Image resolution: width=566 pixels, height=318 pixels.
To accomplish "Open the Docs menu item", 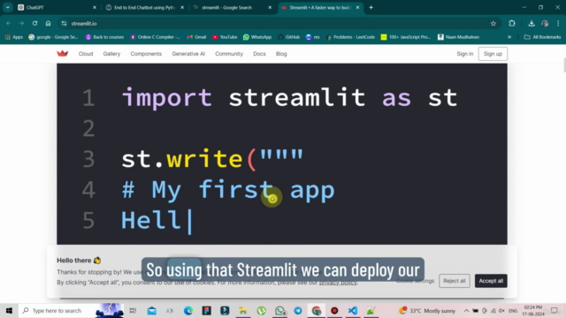I will click(x=259, y=54).
